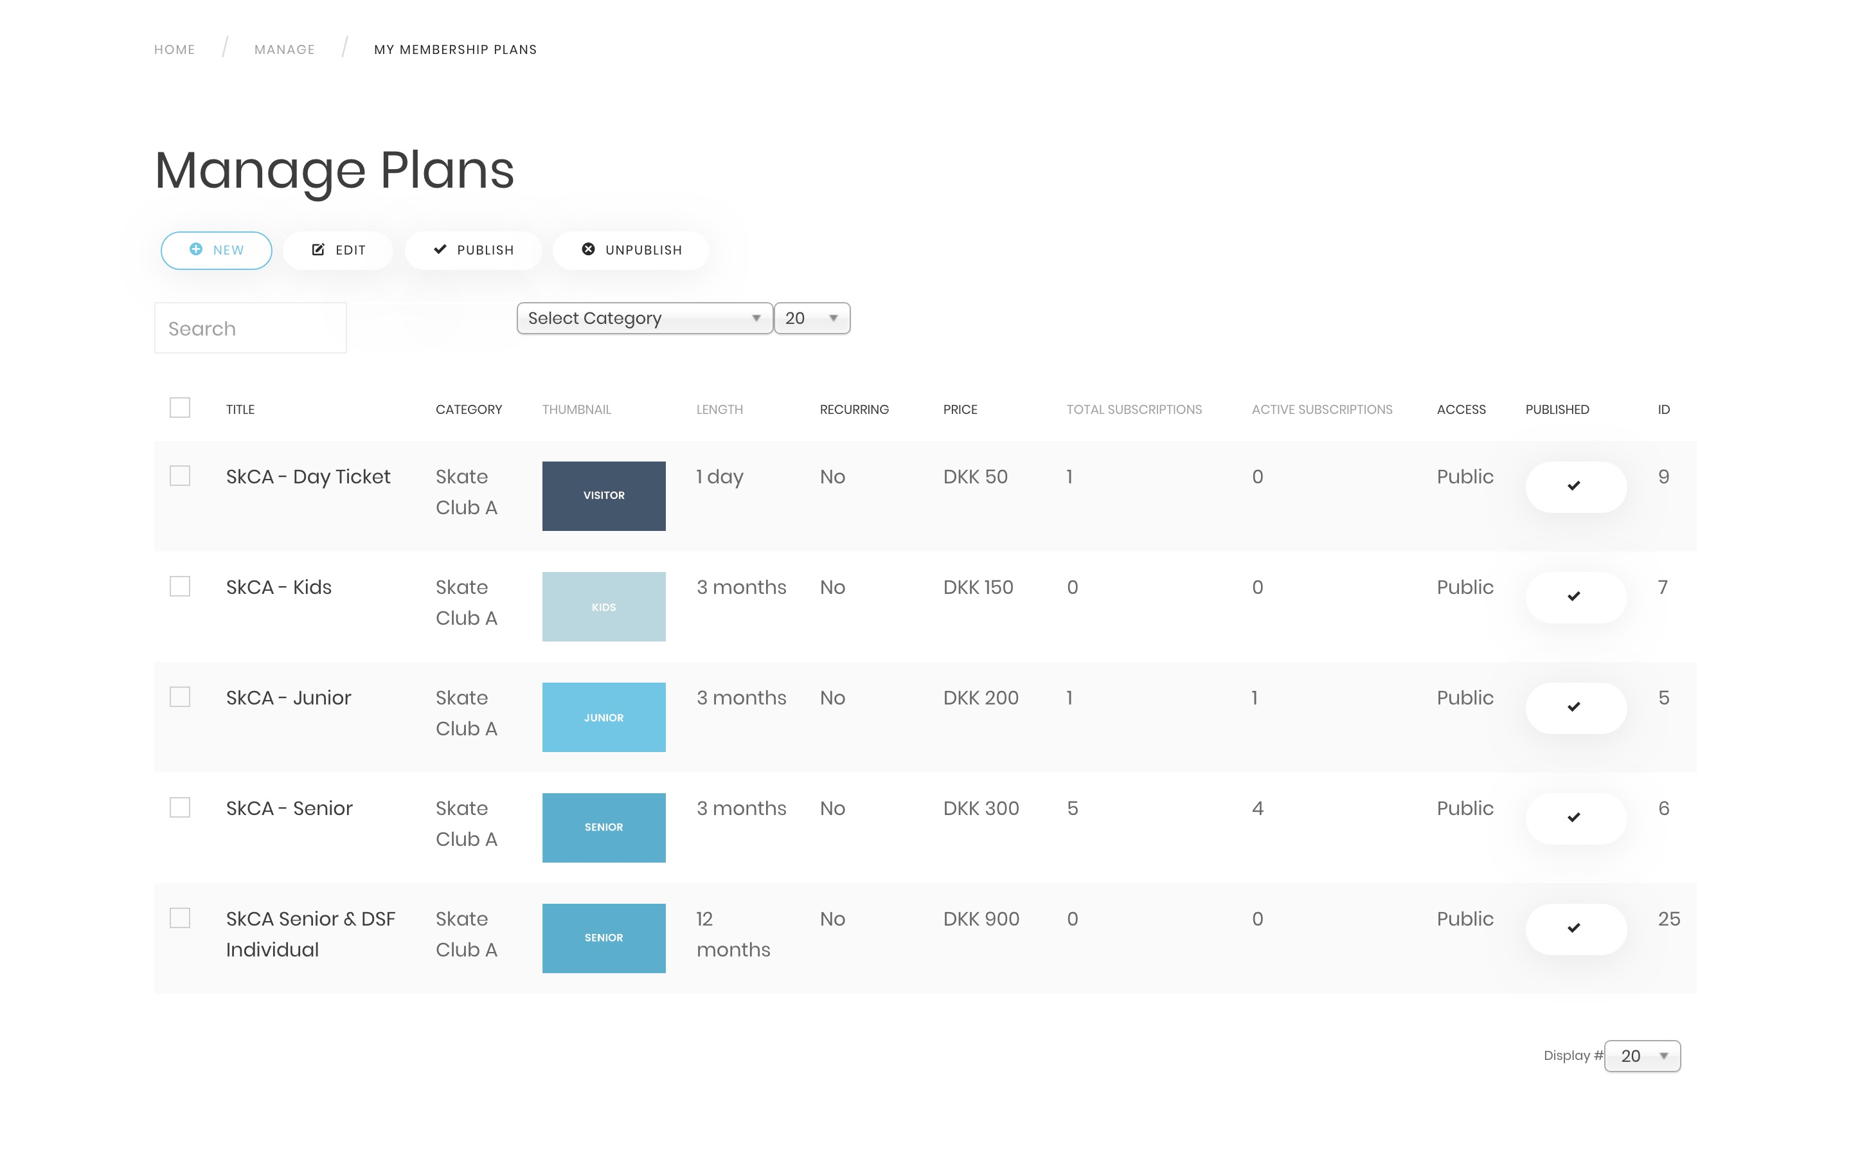Image resolution: width=1851 pixels, height=1157 pixels.
Task: Toggle published status for SkCA - Day Ticket
Action: click(x=1576, y=487)
